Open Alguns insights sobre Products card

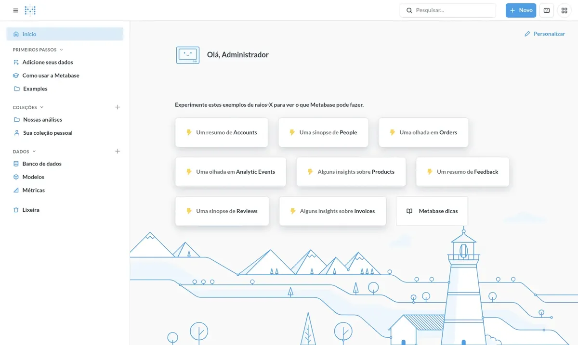(x=351, y=172)
